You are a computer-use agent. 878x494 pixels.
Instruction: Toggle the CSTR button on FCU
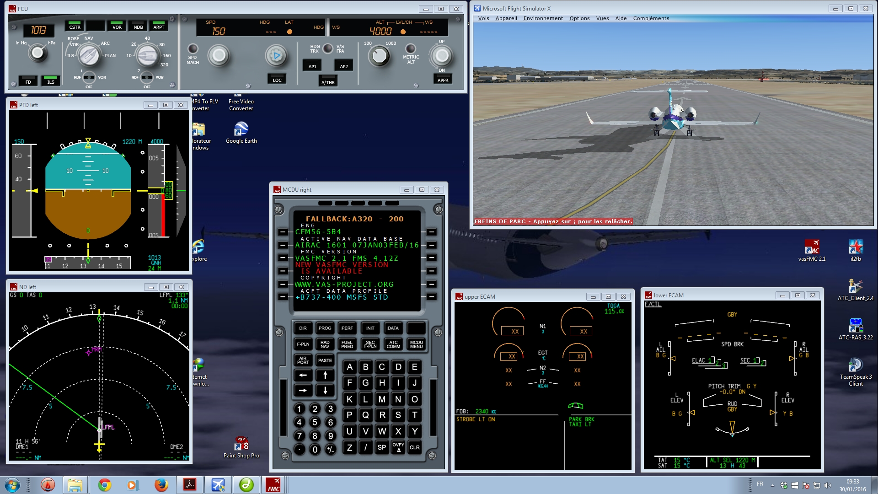pos(75,26)
